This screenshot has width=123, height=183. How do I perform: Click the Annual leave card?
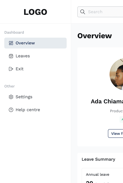click(x=102, y=175)
